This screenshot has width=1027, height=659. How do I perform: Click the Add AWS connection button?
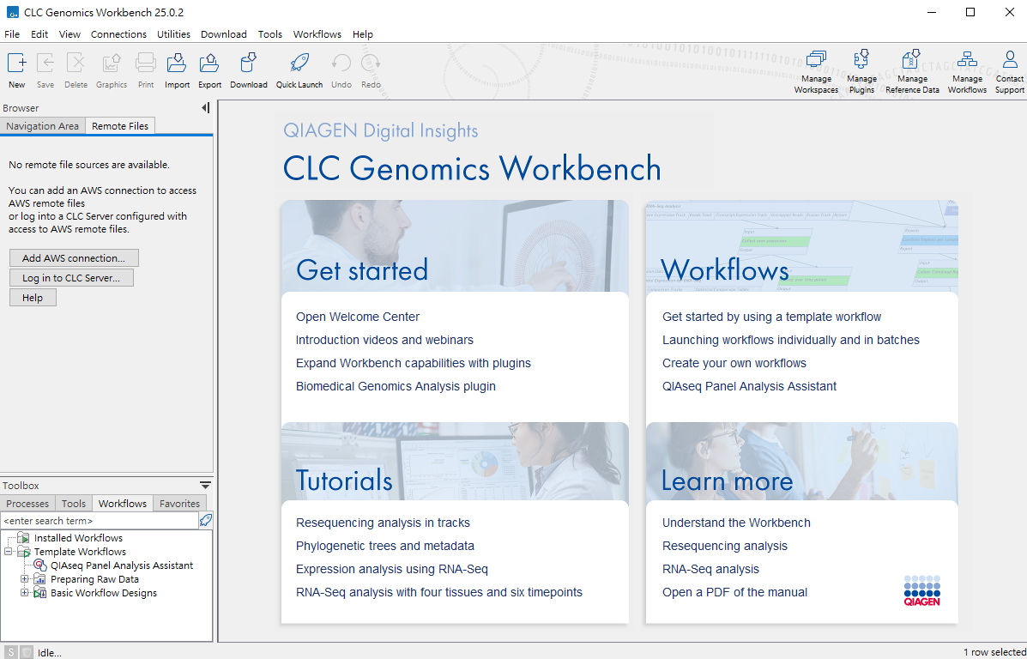tap(74, 258)
